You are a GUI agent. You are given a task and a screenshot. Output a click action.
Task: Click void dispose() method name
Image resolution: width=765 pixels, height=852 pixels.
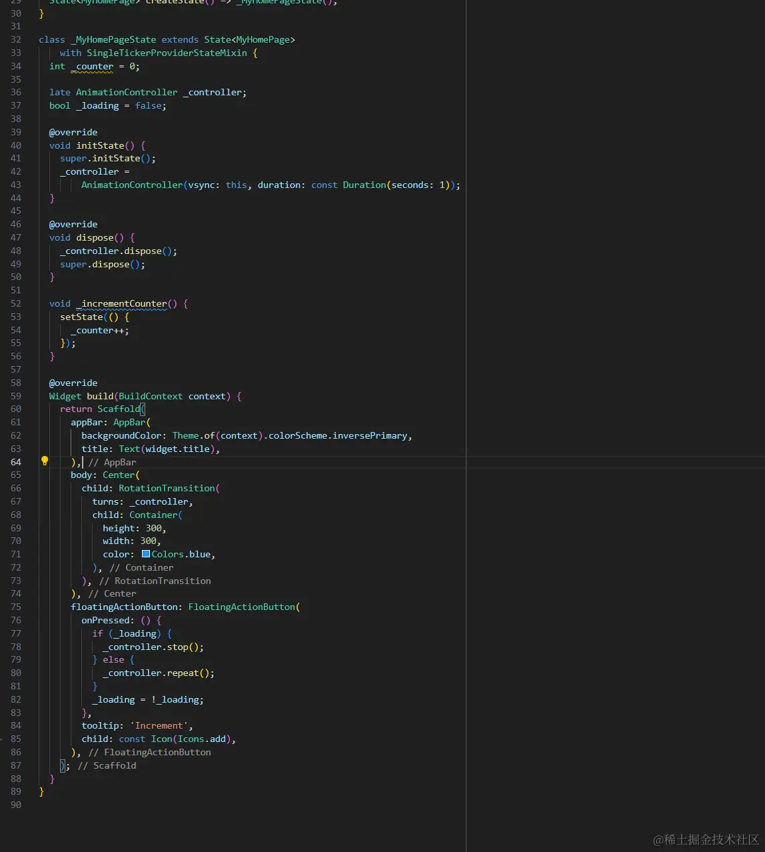[x=95, y=237]
